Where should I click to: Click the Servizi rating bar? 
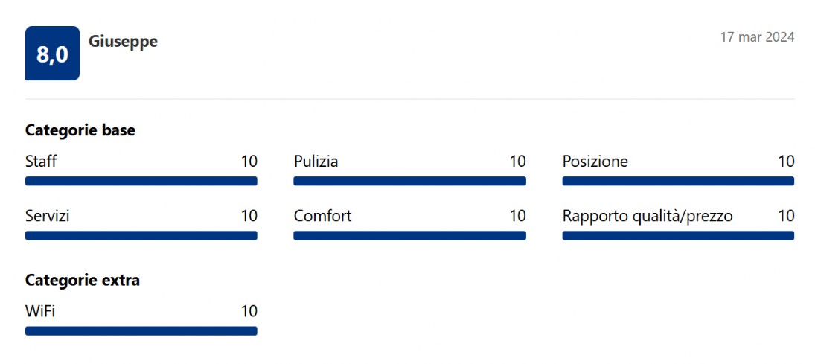pyautogui.click(x=141, y=235)
